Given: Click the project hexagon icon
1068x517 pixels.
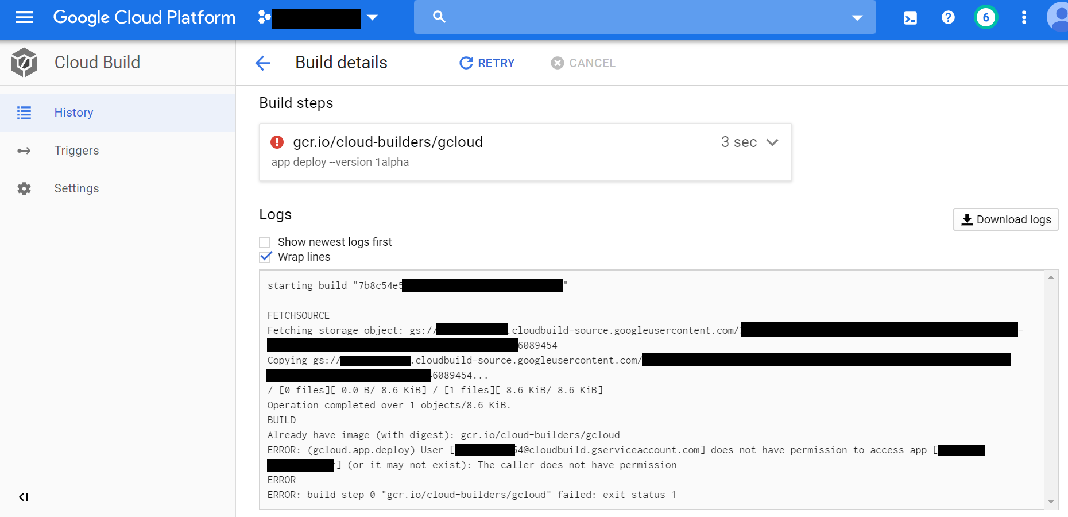Looking at the screenshot, I should pyautogui.click(x=264, y=17).
